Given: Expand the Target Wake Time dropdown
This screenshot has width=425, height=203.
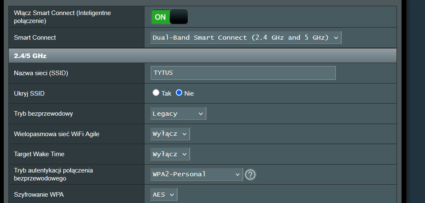Looking at the screenshot, I should 170,154.
